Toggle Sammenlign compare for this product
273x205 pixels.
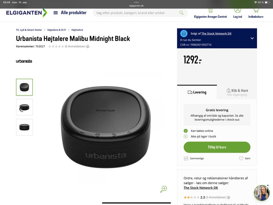[x=194, y=158]
